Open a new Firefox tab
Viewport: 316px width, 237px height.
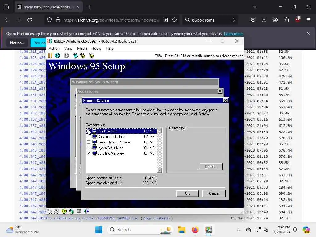coord(89,7)
